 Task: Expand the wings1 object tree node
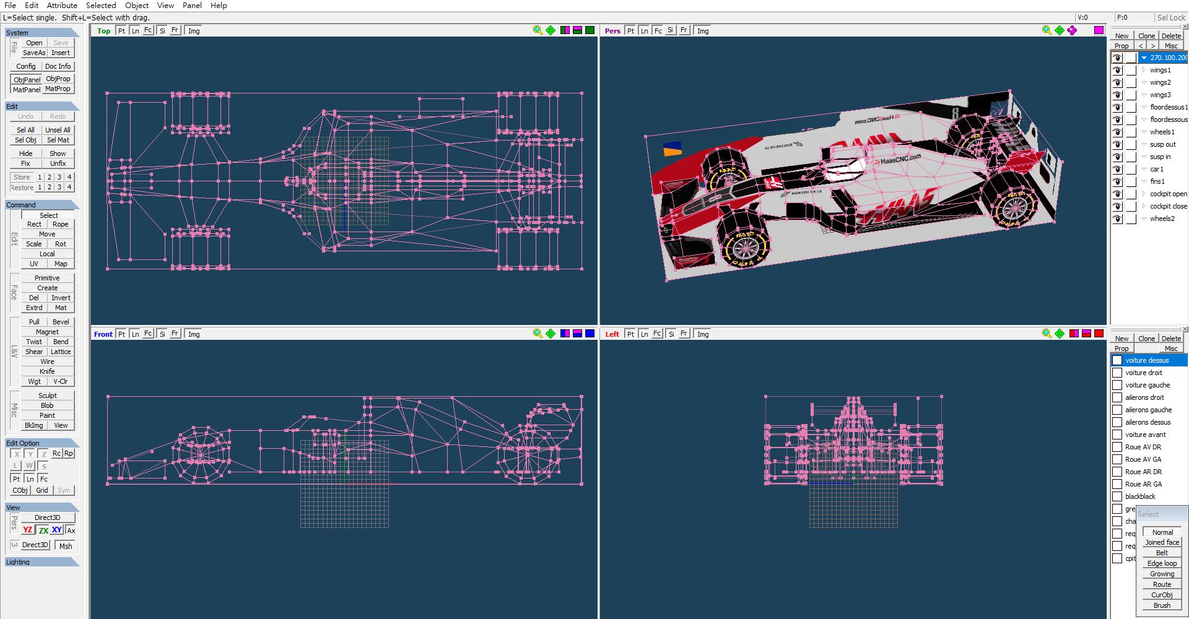pos(1144,70)
